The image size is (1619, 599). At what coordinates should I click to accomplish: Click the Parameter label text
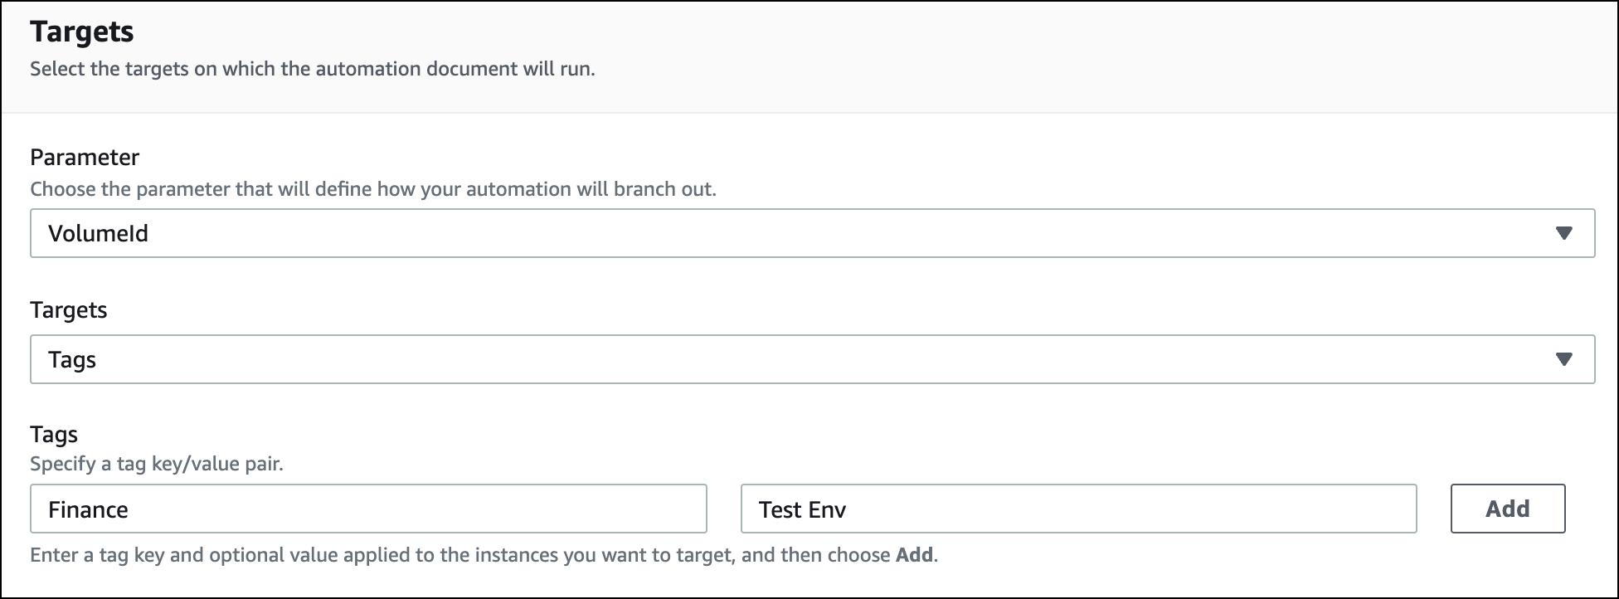(84, 158)
